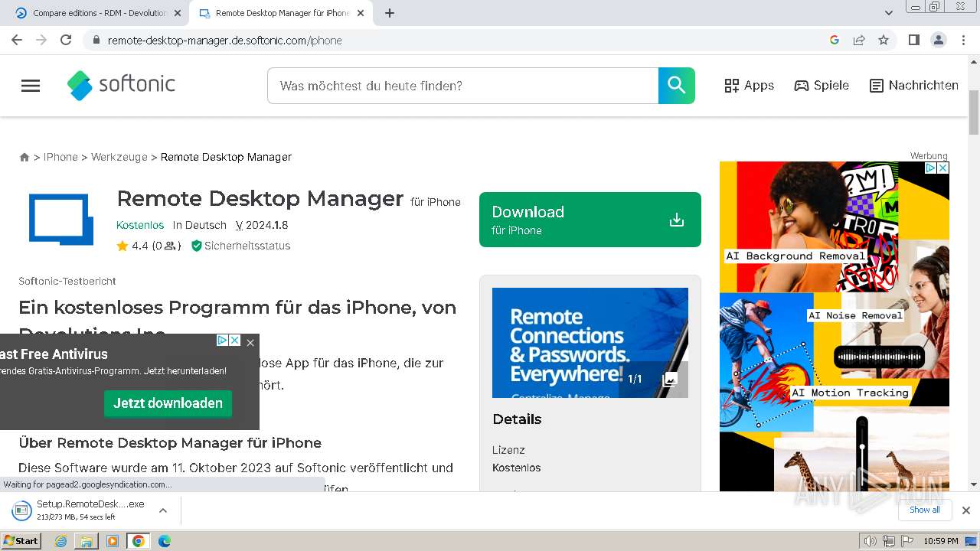
Task: Open Microsoft Edge from taskbar
Action: 165,541
